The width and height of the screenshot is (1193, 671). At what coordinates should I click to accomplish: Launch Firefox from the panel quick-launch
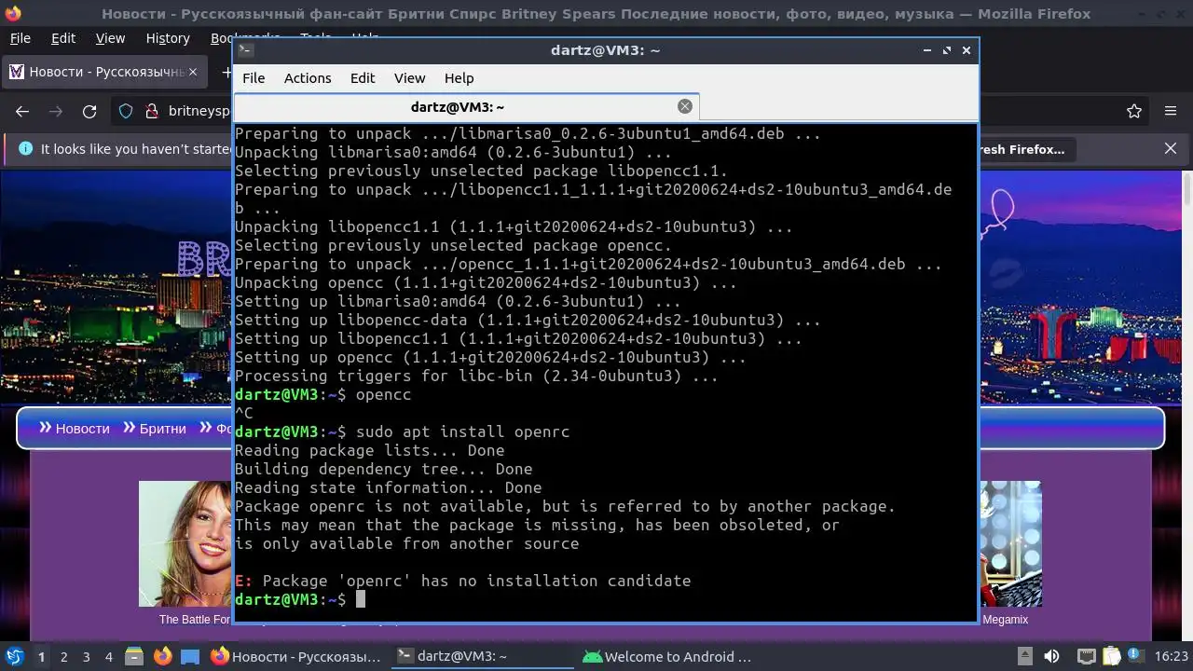coord(162,656)
